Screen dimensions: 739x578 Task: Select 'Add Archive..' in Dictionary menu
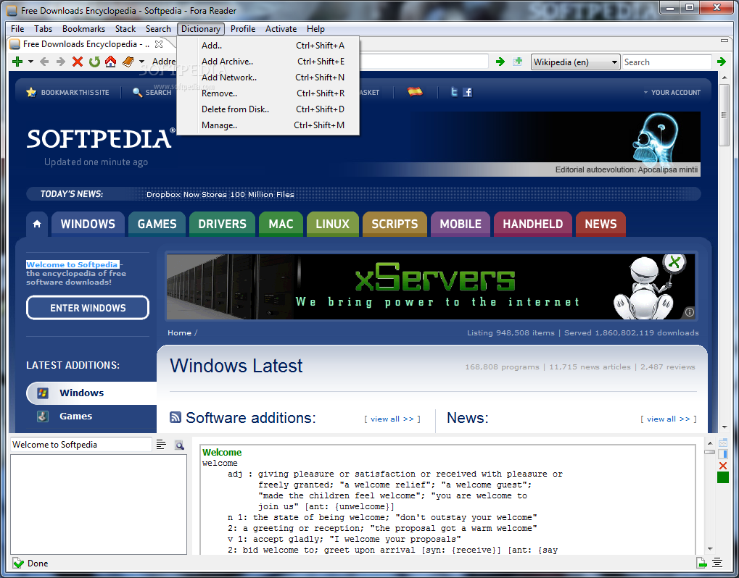pos(268,62)
